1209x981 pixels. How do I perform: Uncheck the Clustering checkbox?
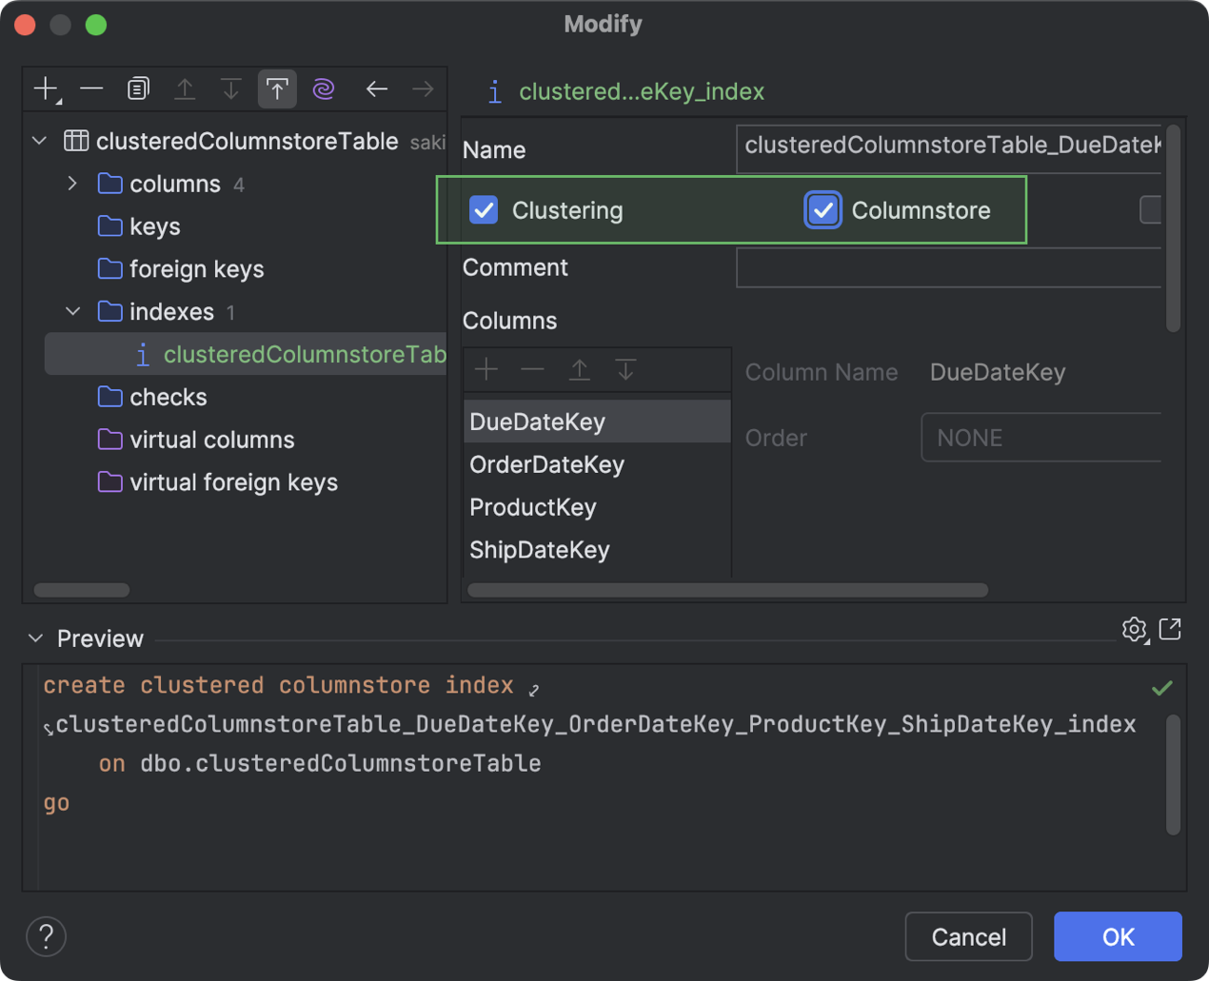(484, 210)
